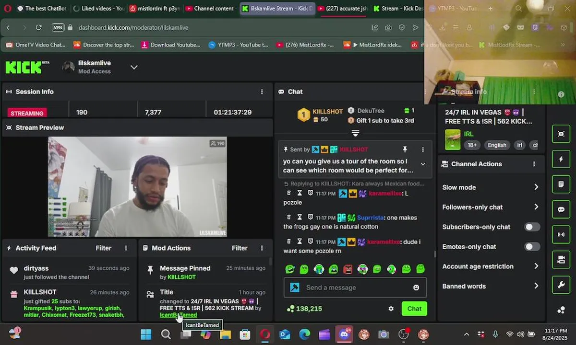Click the lightning bolt icon in the right sidebar
Viewport: 576px width, 345px height.
pyautogui.click(x=561, y=159)
